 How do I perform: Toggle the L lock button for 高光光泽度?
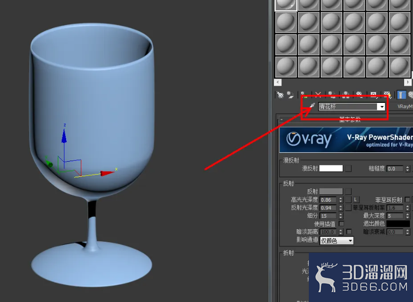tap(356, 200)
